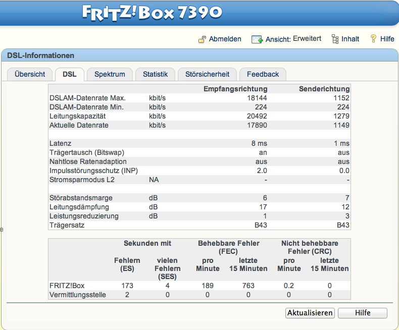399x330 pixels.
Task: Click the FRITZ!Box 7390 logo
Action: point(152,13)
